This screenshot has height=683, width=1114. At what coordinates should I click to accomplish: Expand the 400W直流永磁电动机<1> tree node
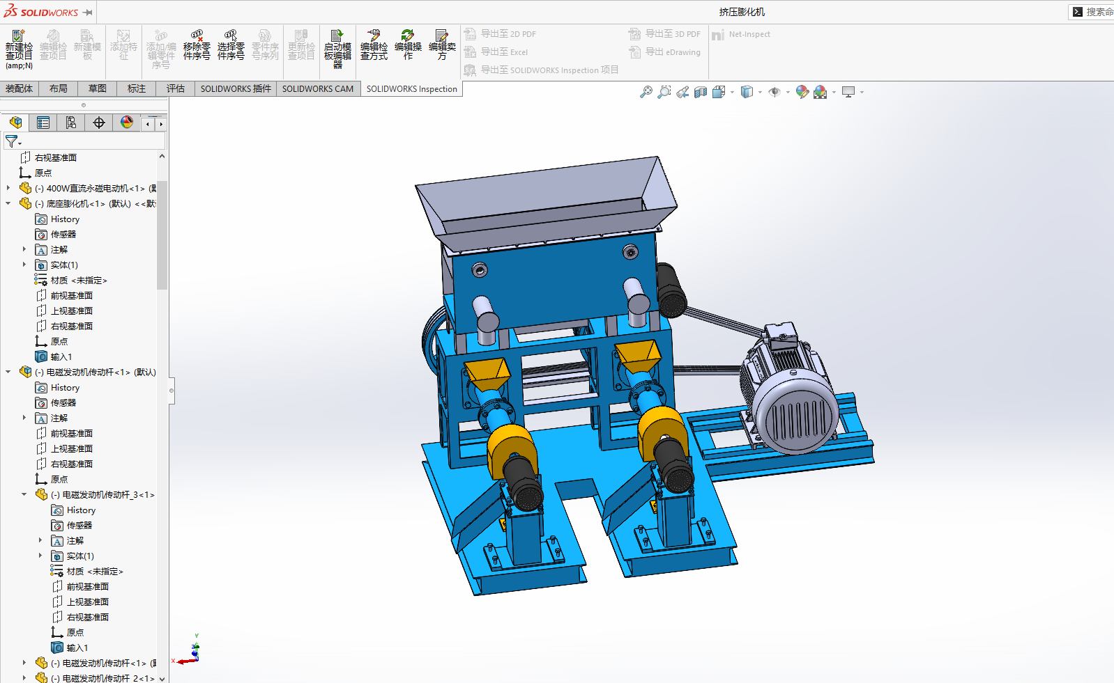click(x=8, y=188)
